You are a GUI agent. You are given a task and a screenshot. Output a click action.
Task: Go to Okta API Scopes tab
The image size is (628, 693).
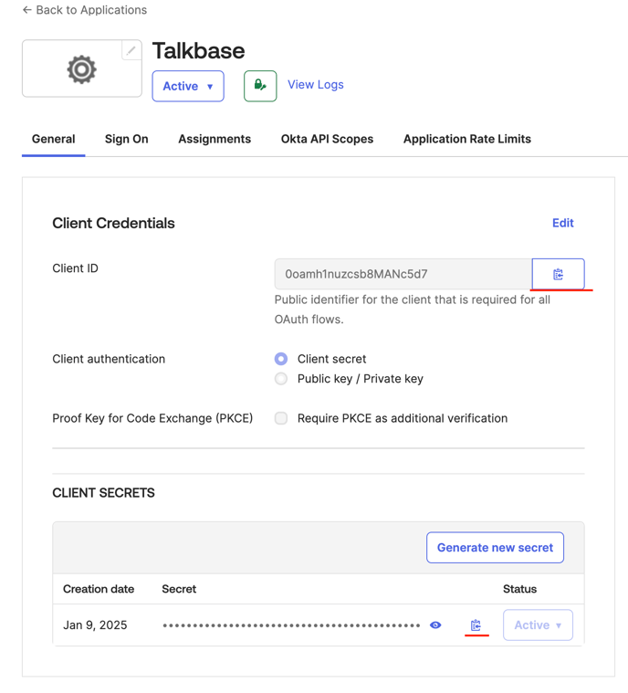pyautogui.click(x=327, y=139)
